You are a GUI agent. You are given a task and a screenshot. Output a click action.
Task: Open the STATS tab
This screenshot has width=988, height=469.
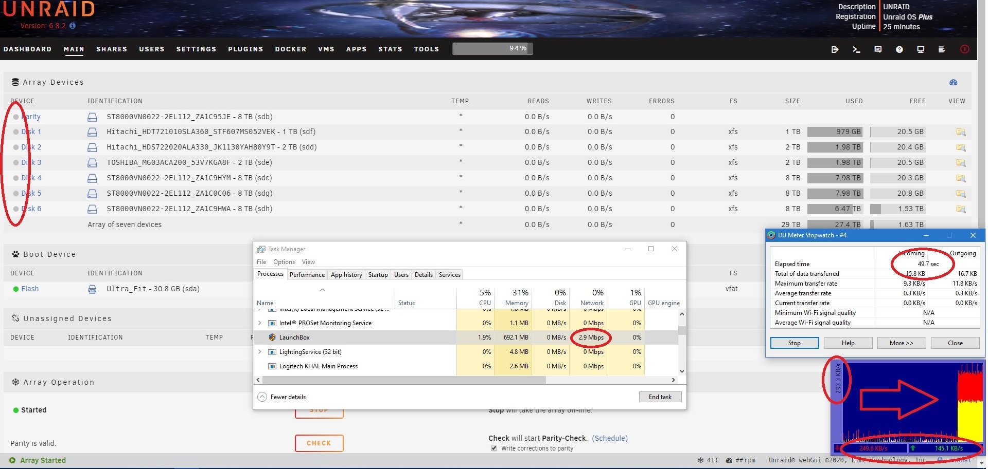[x=390, y=49]
